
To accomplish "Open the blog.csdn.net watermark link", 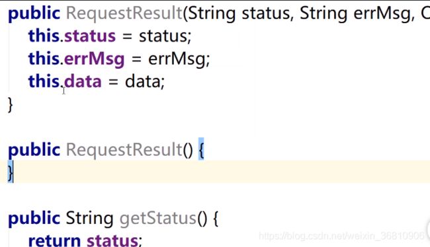I will (x=342, y=236).
